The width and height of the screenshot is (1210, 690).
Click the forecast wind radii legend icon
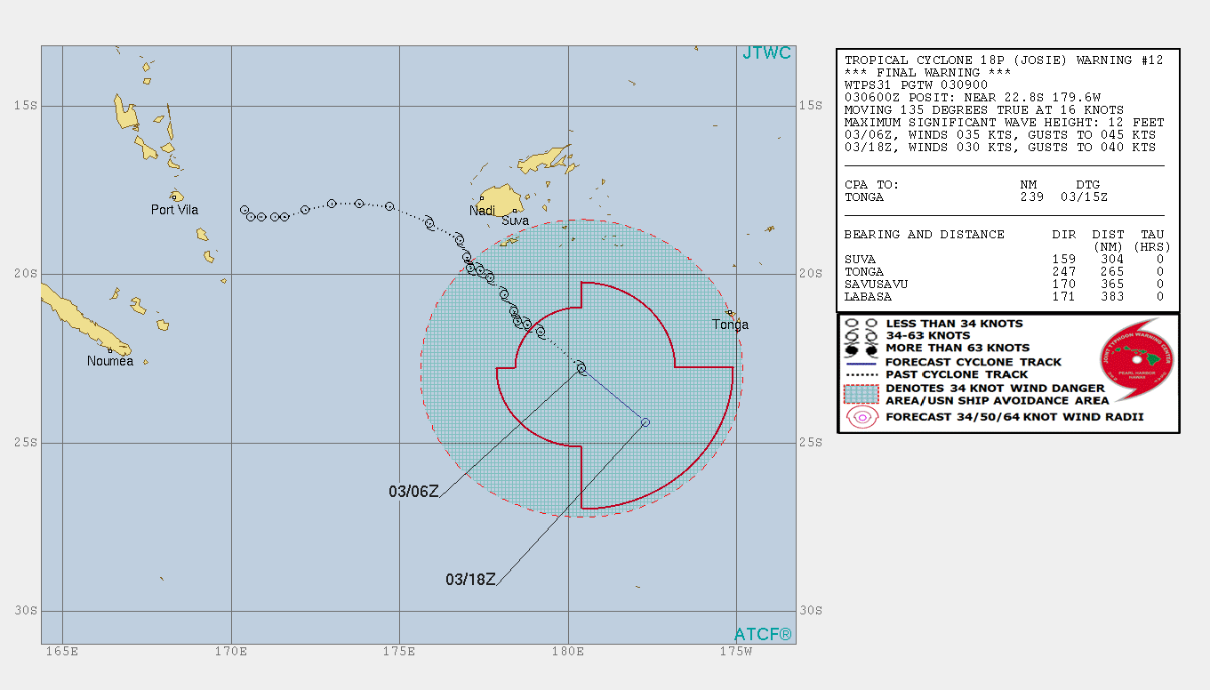(861, 417)
